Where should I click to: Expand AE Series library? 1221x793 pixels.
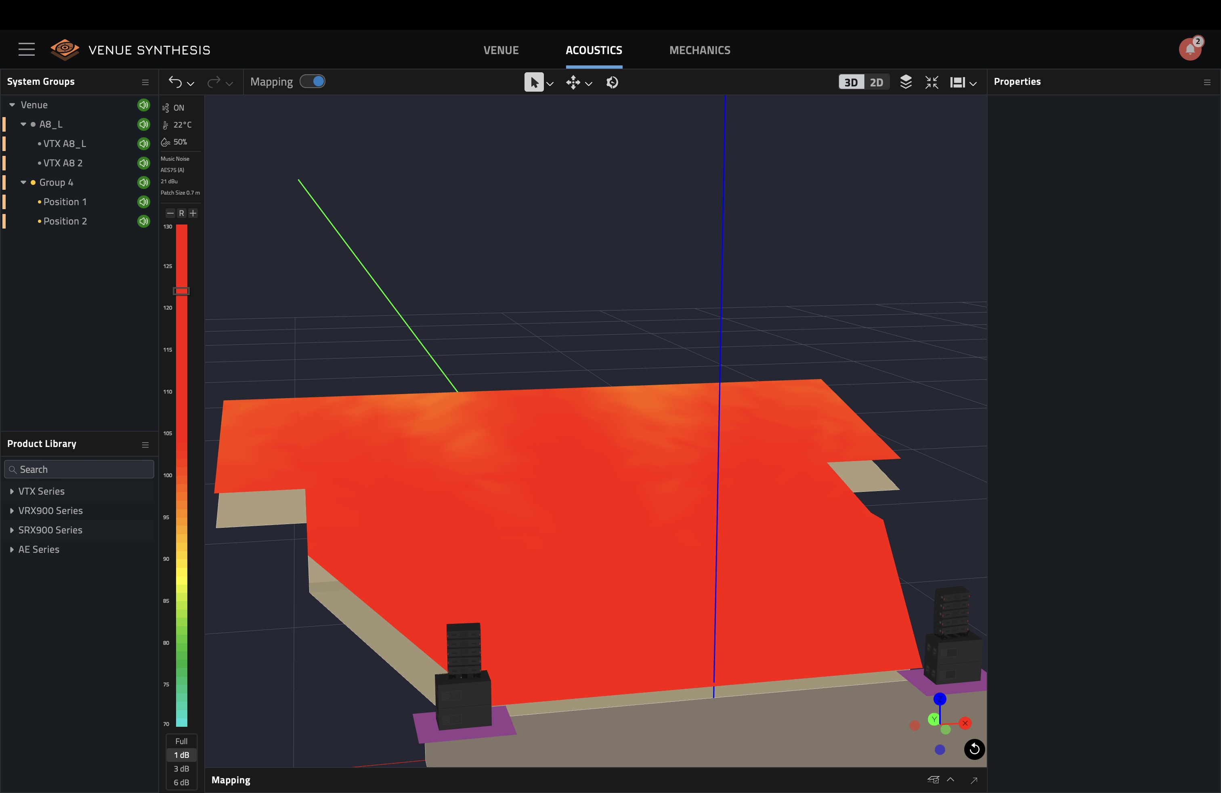(11, 550)
